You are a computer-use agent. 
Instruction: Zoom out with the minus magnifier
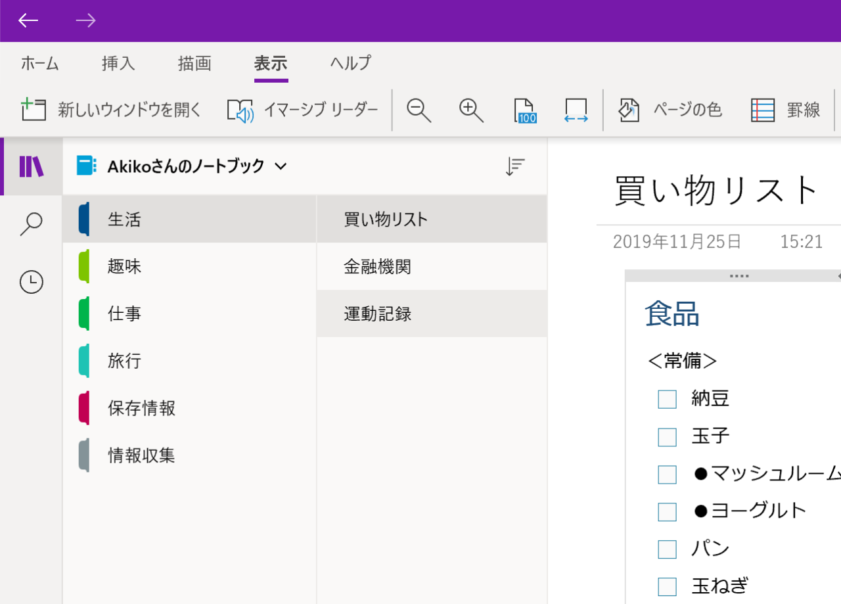click(419, 110)
